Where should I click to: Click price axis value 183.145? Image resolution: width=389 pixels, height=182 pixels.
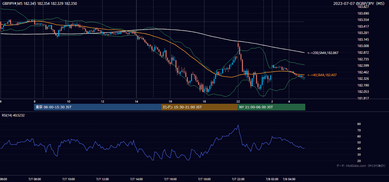pos(363,39)
